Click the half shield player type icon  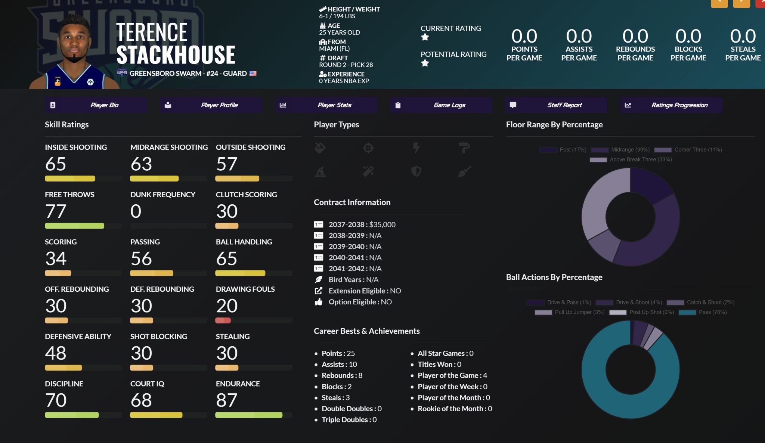pos(416,171)
